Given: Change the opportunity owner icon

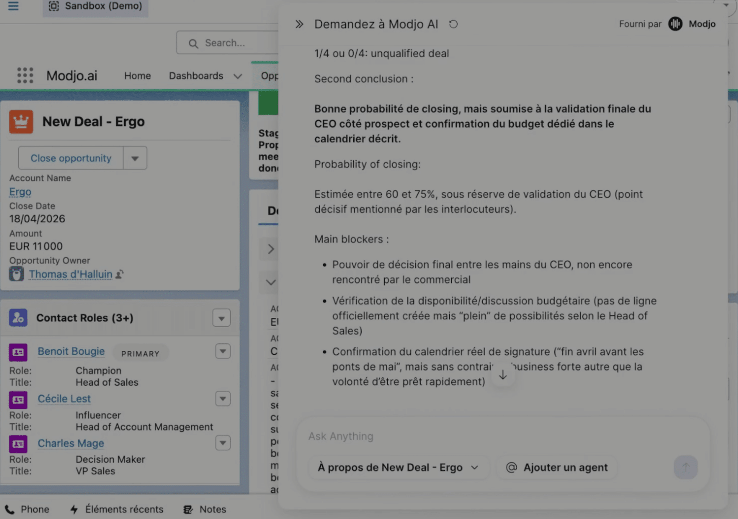Looking at the screenshot, I should point(120,274).
